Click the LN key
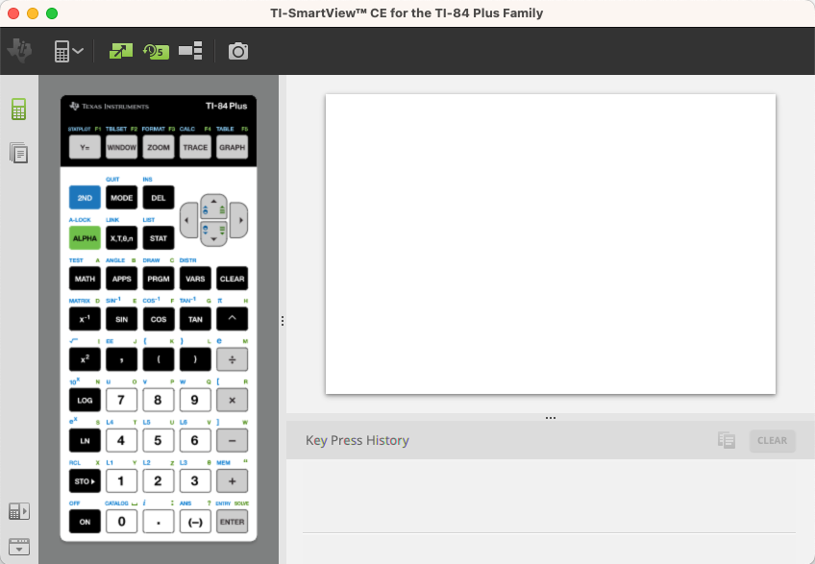Viewport: 815px width, 564px height. [85, 440]
